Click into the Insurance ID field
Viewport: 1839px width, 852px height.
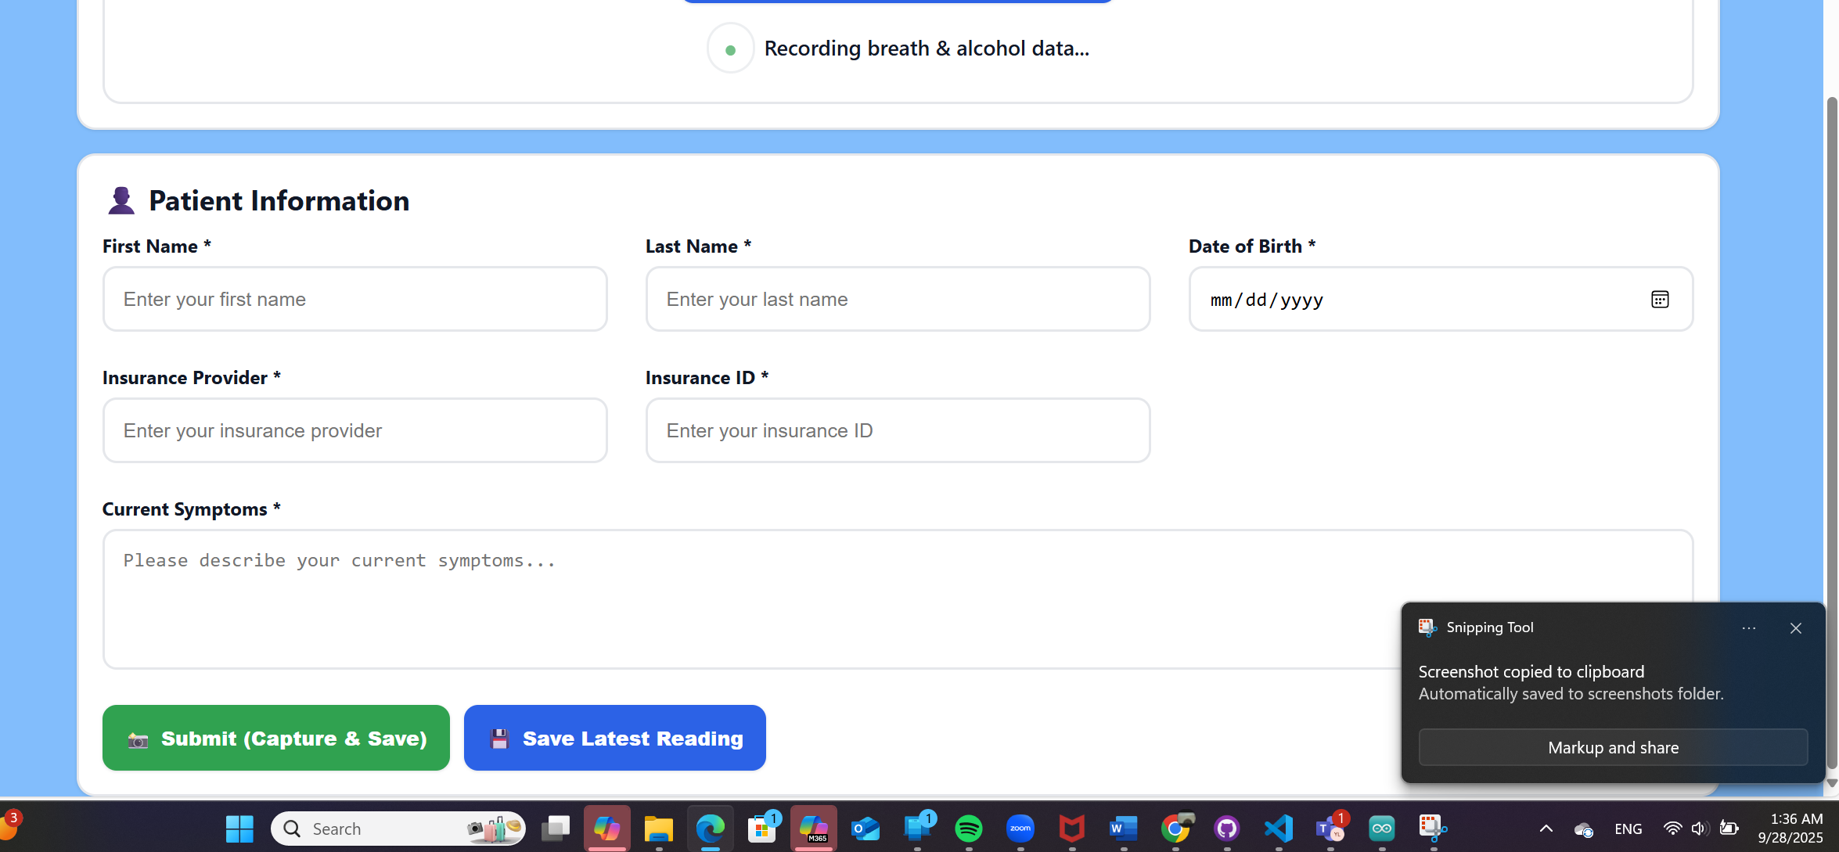point(898,431)
